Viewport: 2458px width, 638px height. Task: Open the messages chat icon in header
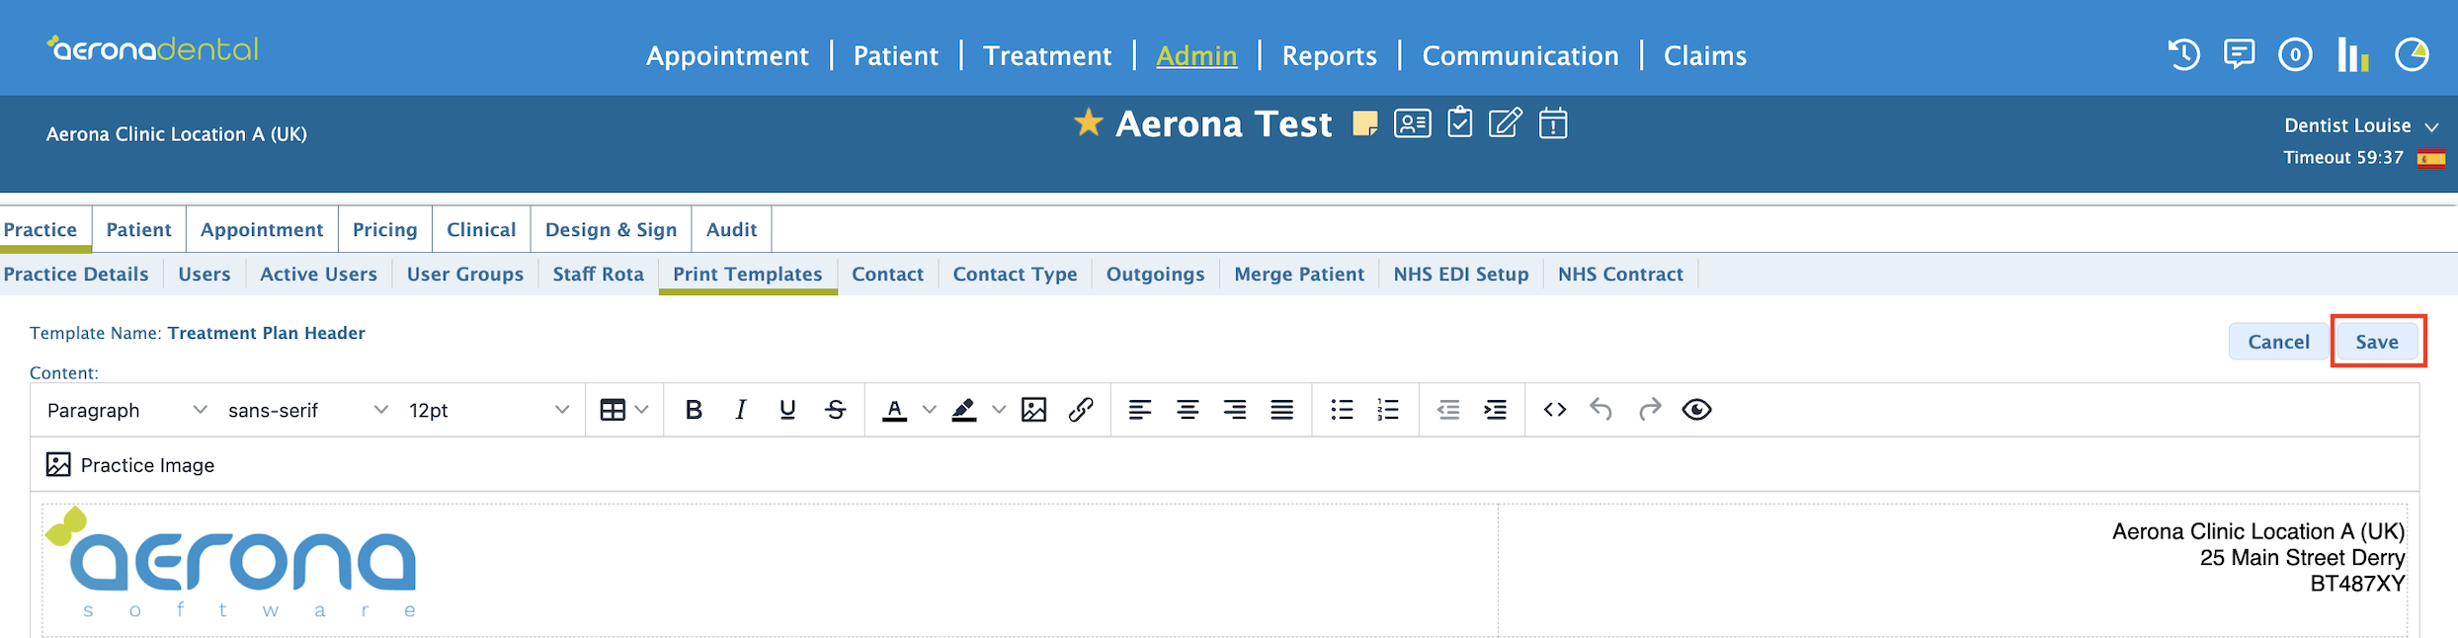pos(2239,53)
